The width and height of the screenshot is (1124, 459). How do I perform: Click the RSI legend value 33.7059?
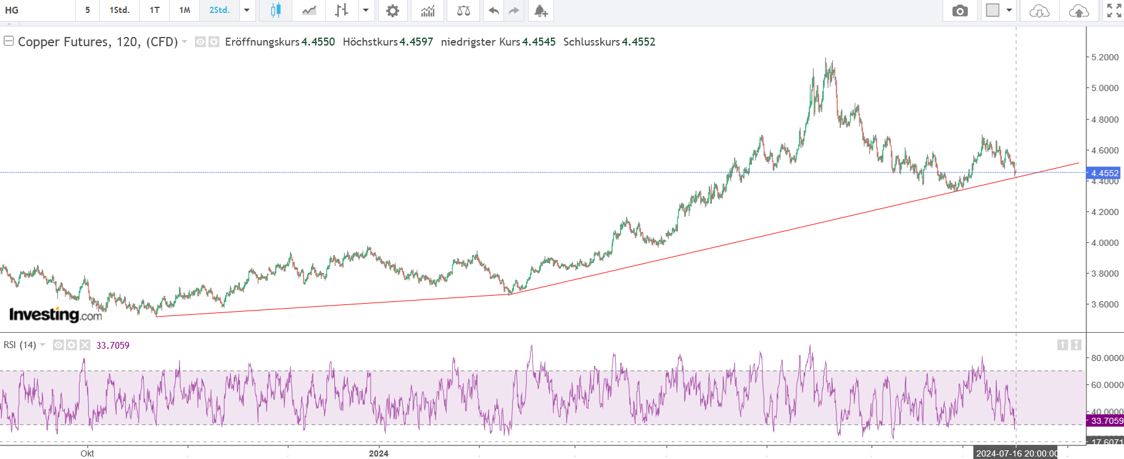point(113,346)
